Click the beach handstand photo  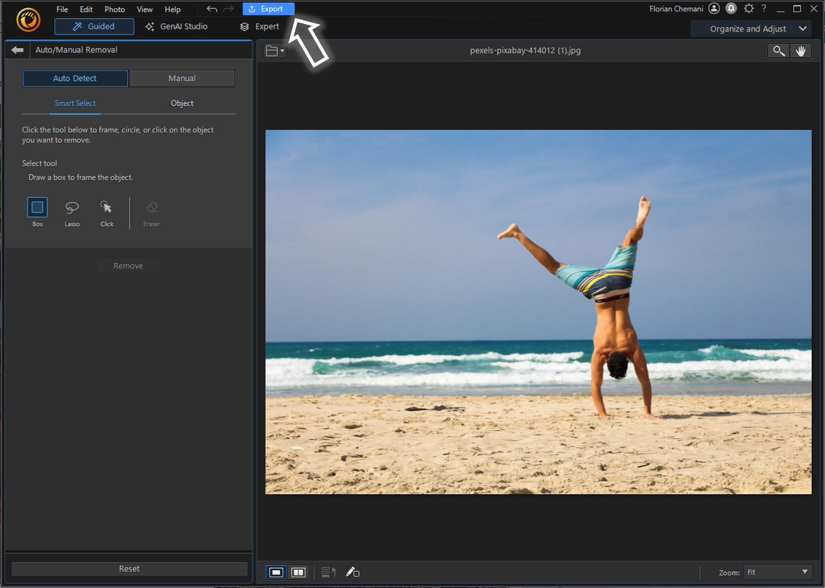538,312
